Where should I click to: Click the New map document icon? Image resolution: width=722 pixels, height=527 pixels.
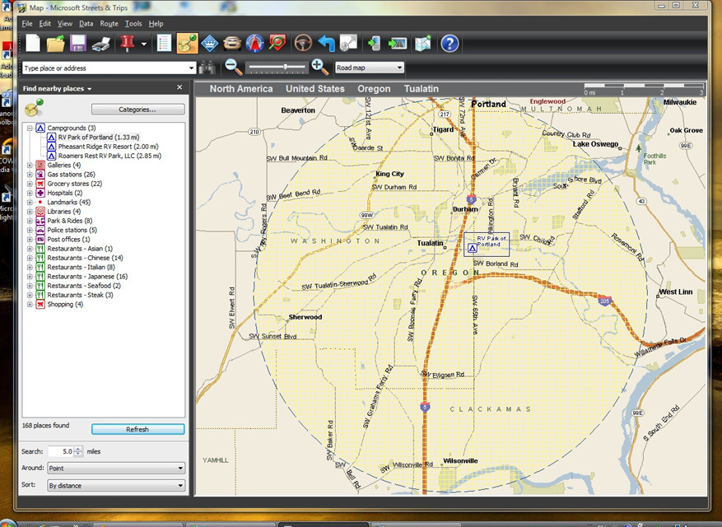click(33, 43)
